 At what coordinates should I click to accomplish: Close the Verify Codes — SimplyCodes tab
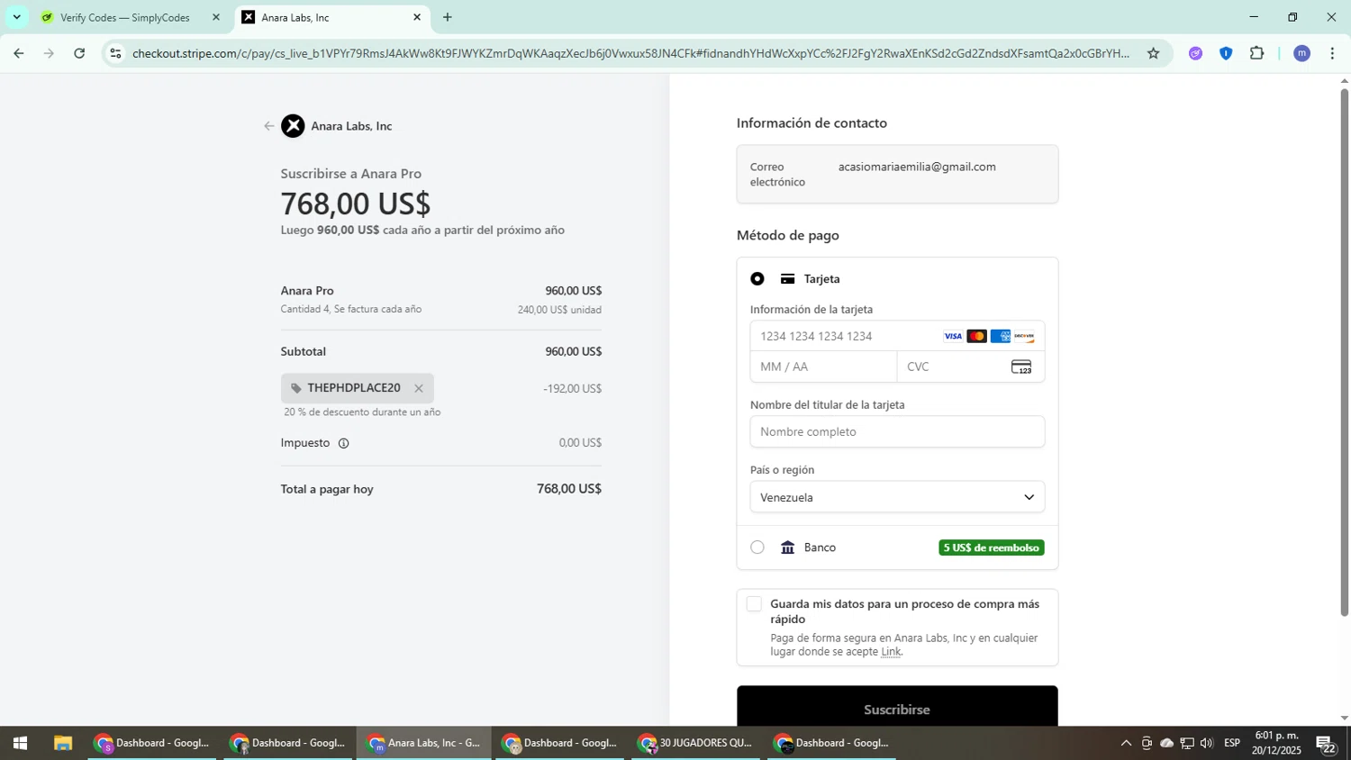tap(216, 17)
